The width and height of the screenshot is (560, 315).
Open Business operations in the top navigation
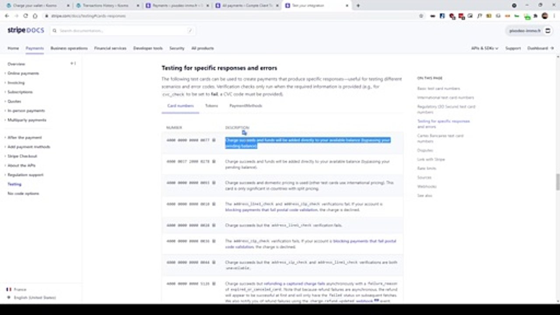coord(69,48)
